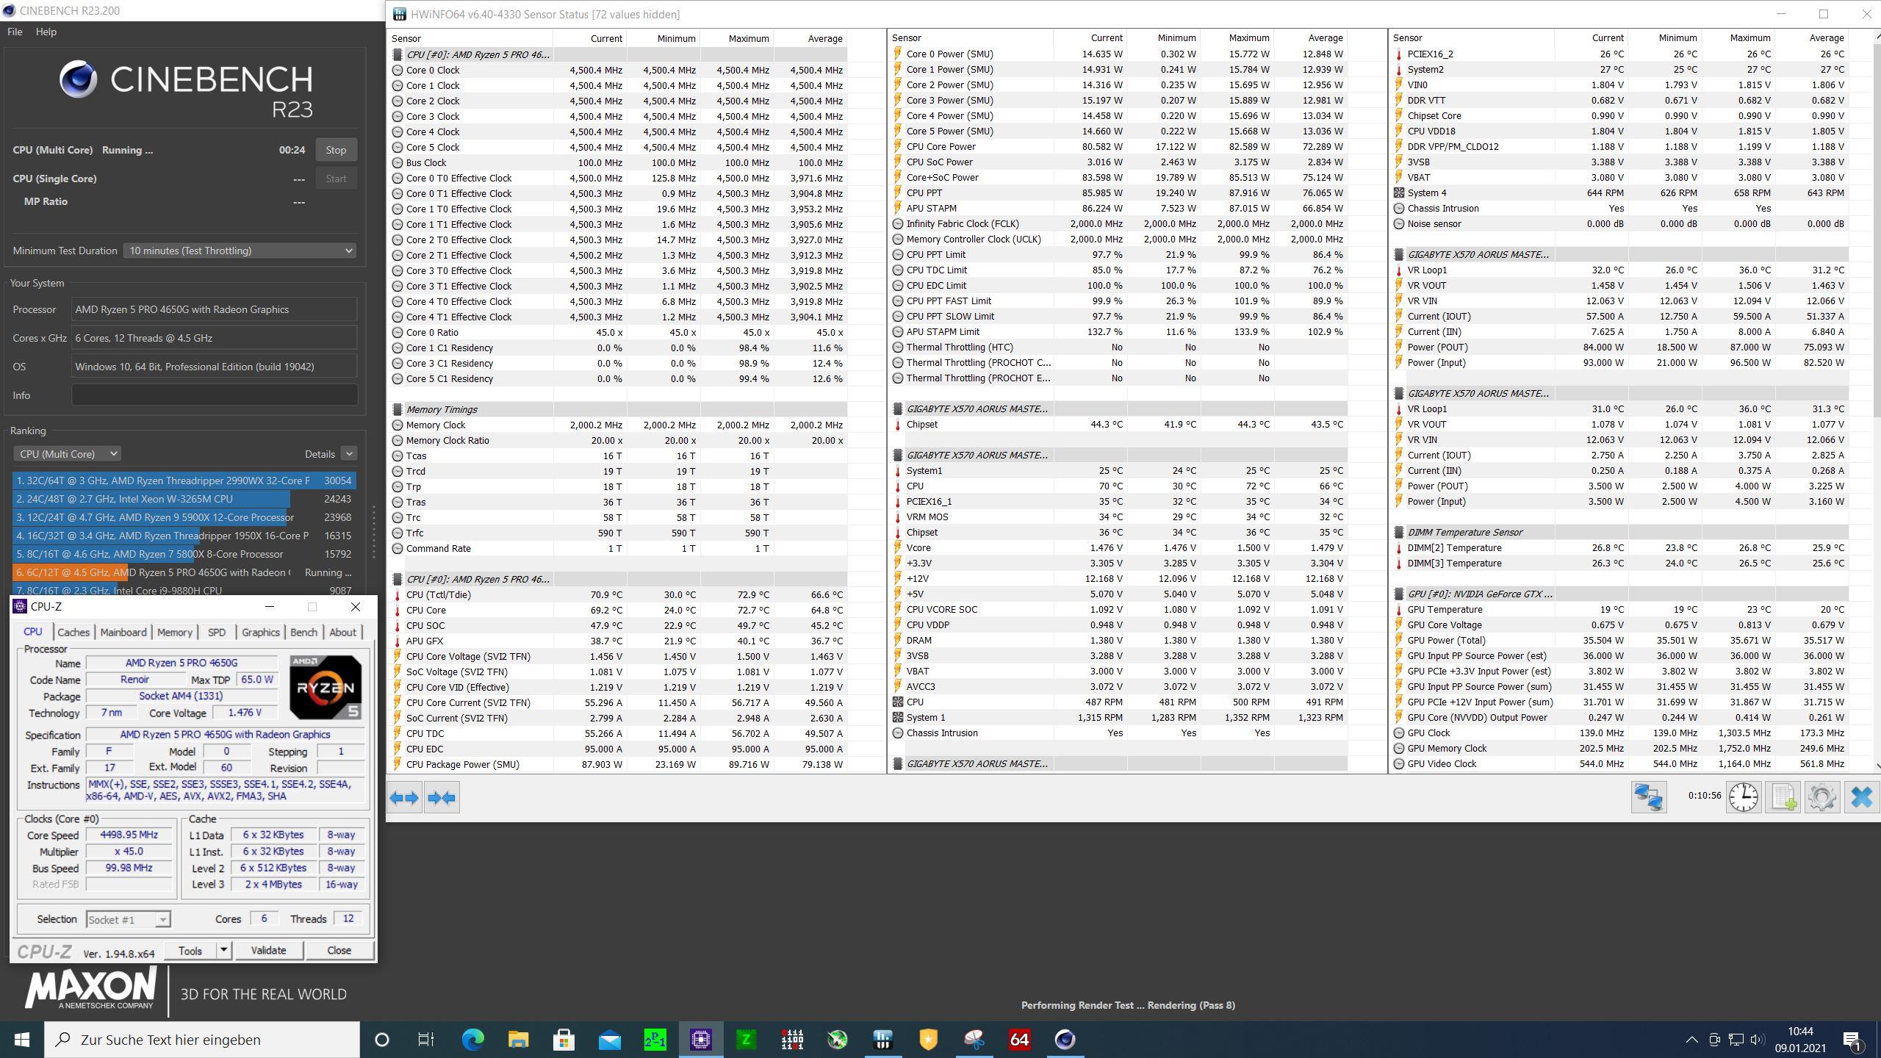Open File Explorer from taskbar
This screenshot has width=1881, height=1058.
[518, 1040]
